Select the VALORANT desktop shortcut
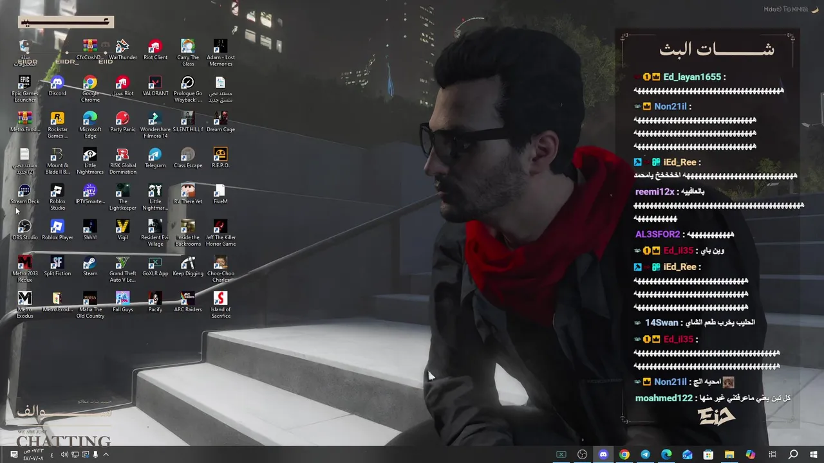 pos(155,86)
